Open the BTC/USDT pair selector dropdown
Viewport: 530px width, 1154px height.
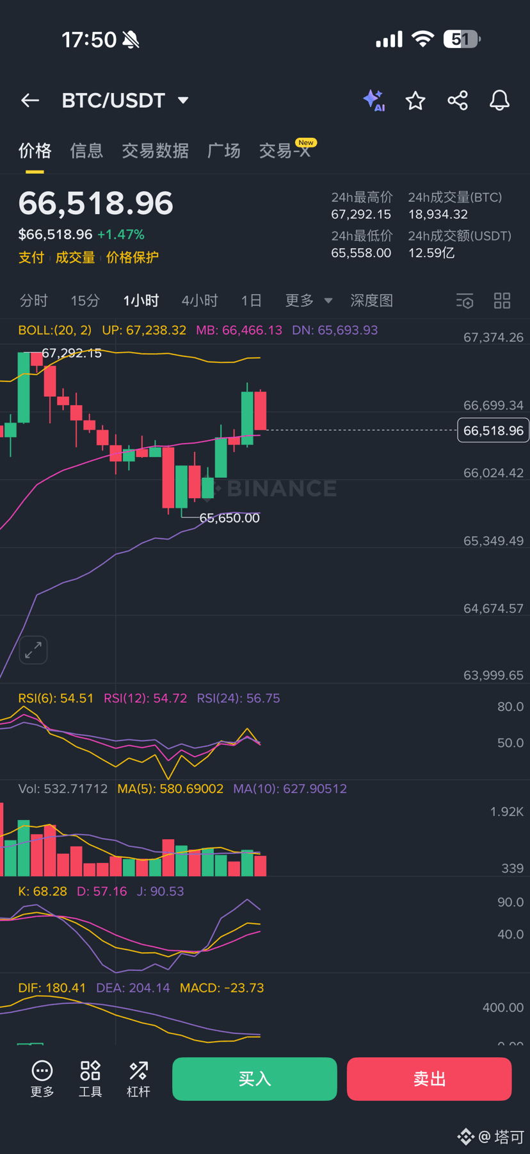(x=125, y=101)
